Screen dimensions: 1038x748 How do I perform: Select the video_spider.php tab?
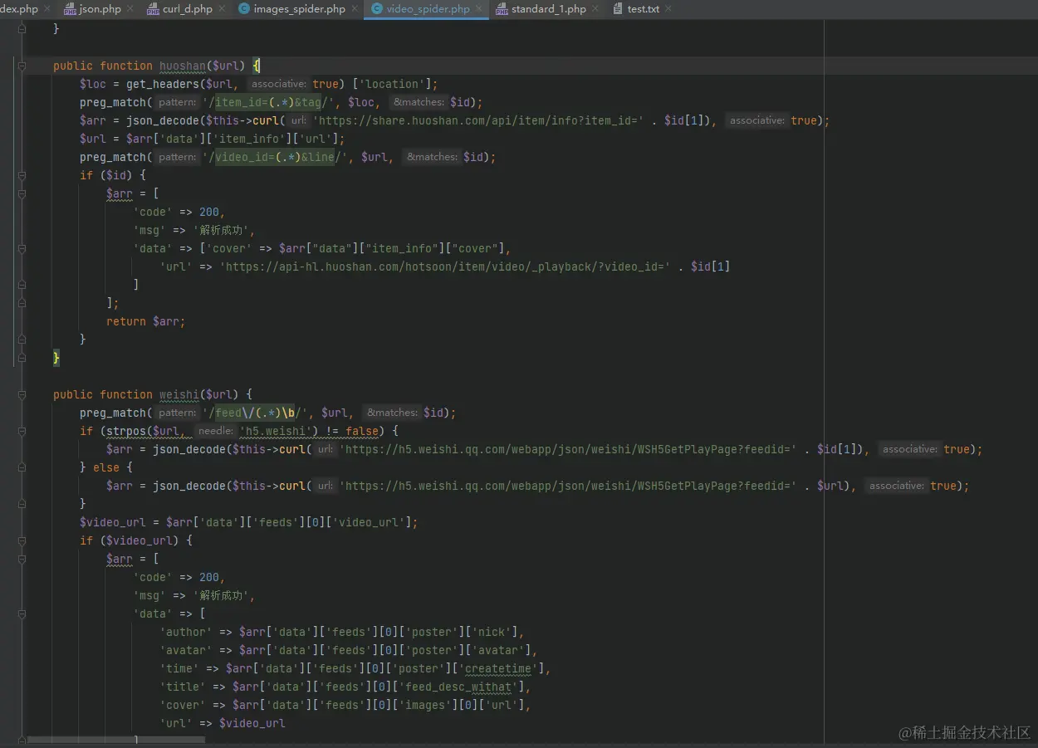pos(428,9)
